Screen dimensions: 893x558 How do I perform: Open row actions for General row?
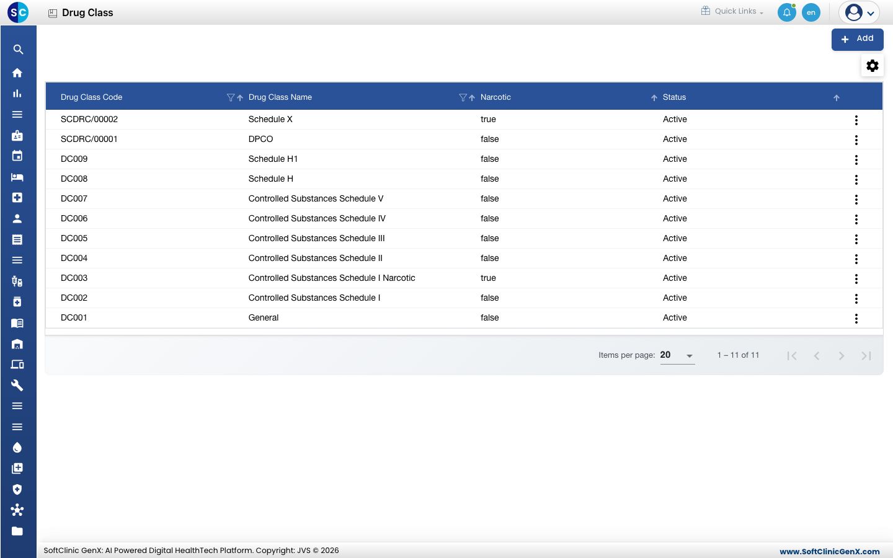856,319
